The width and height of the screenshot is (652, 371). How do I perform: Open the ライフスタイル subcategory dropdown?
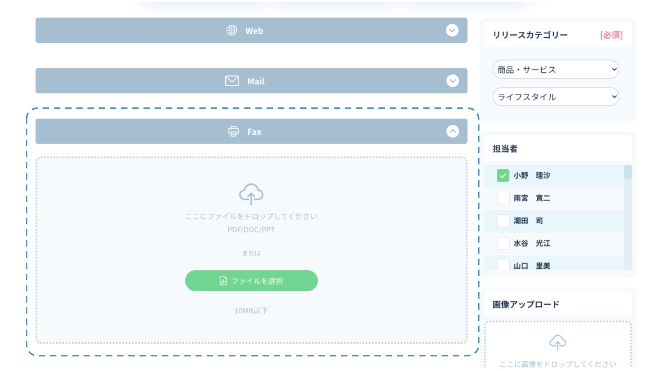pos(555,97)
